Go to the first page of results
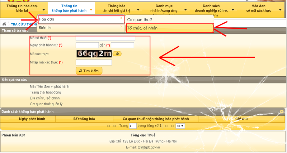This screenshot has height=153, width=287. 109,126
